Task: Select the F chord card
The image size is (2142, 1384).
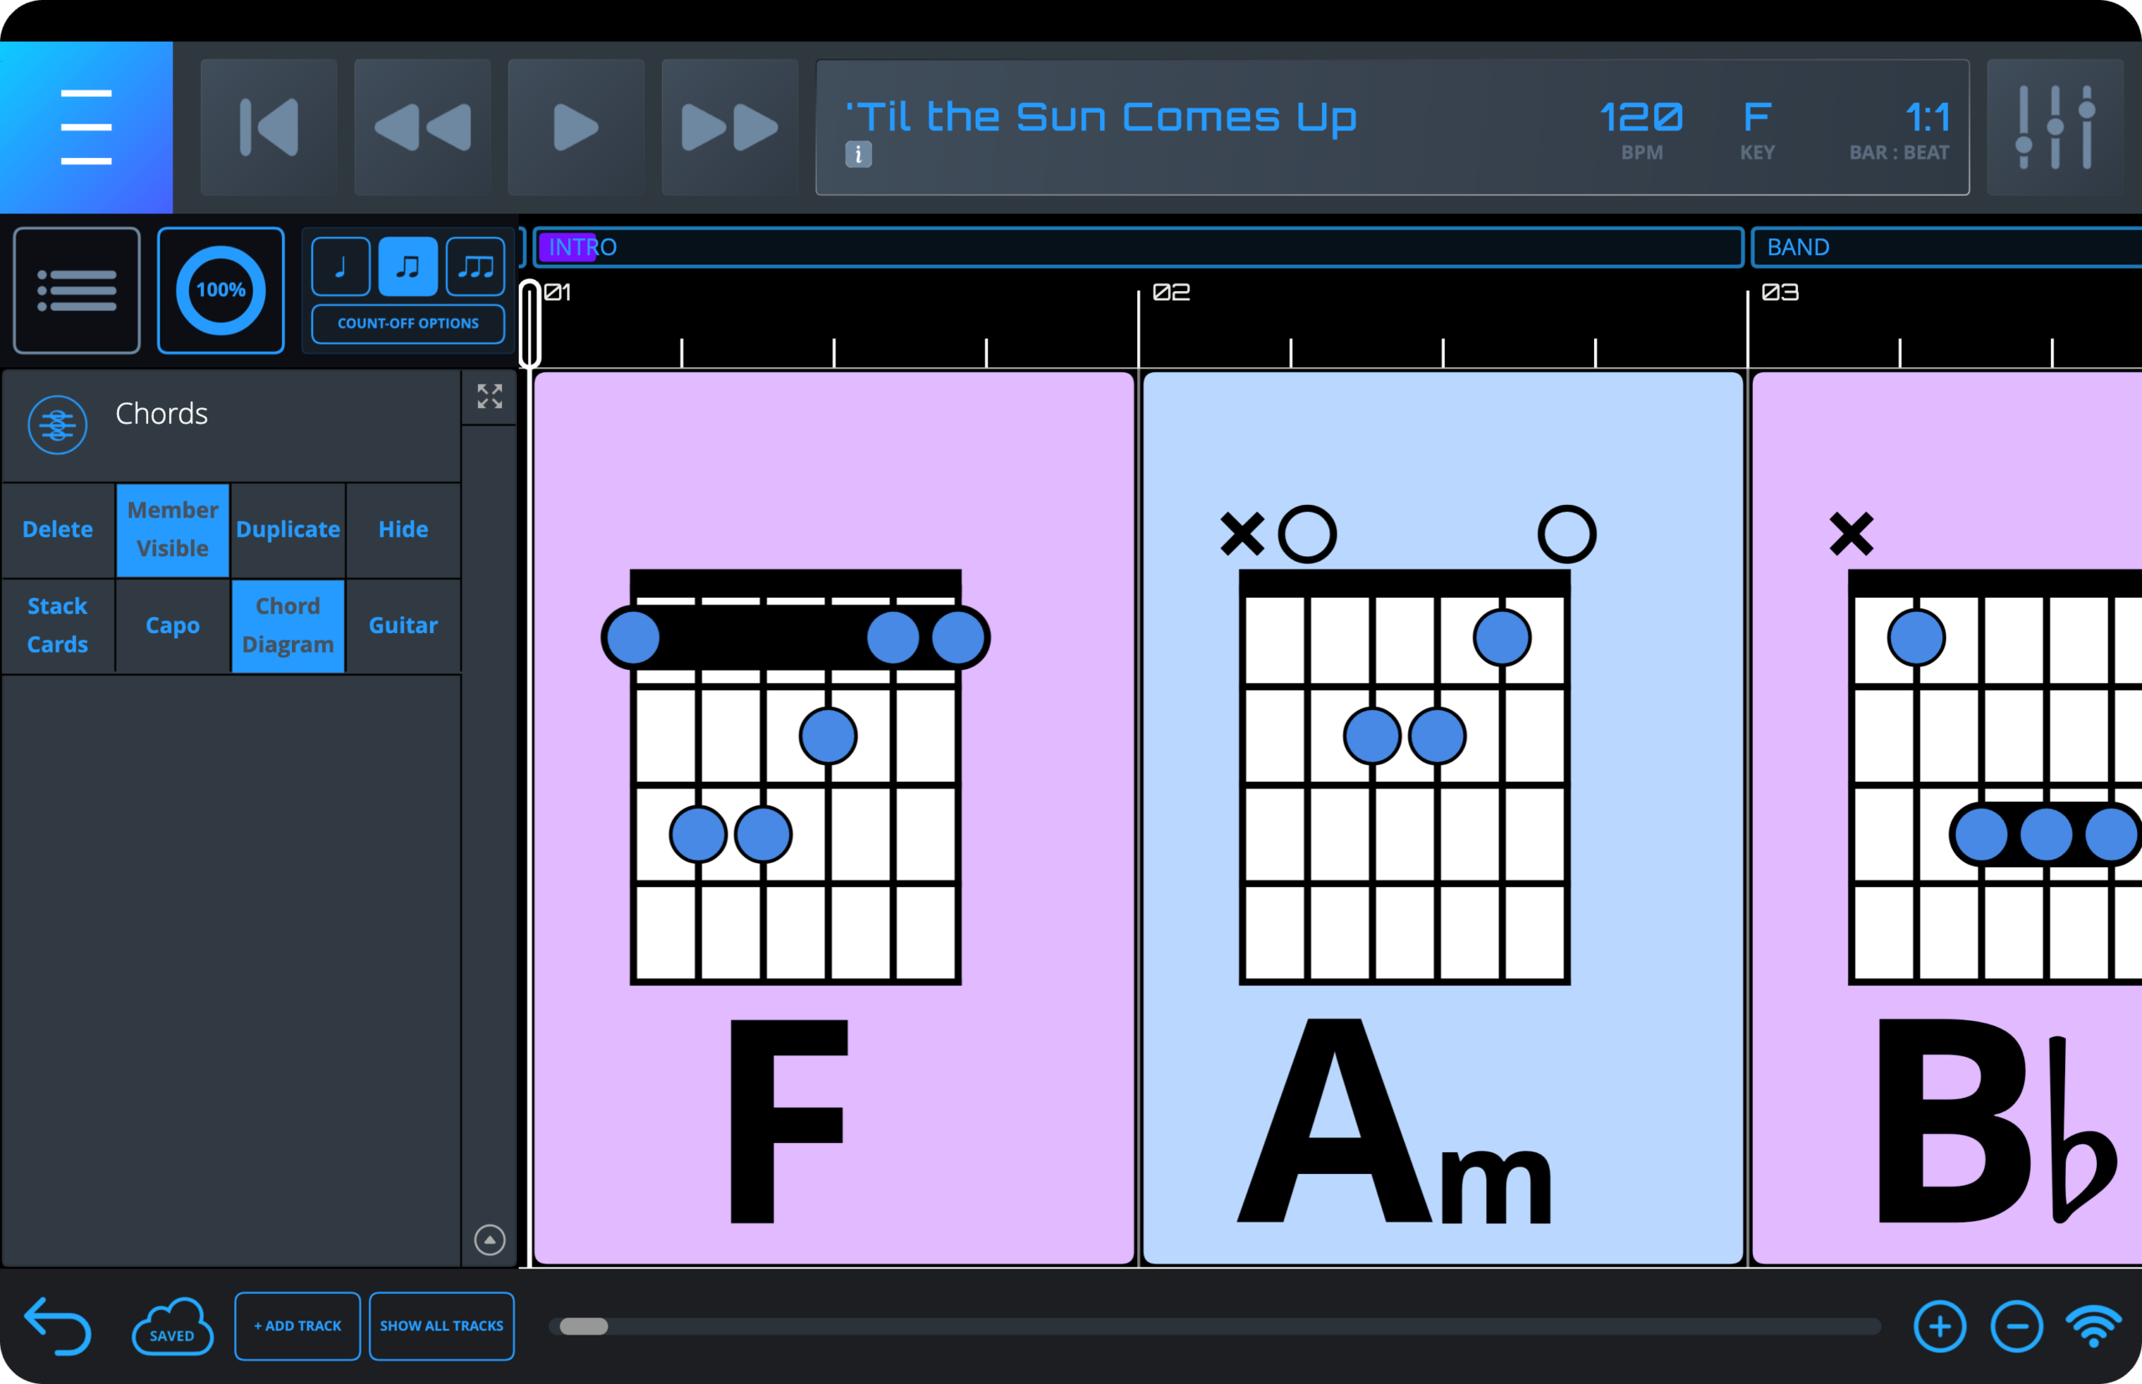Action: pyautogui.click(x=833, y=818)
